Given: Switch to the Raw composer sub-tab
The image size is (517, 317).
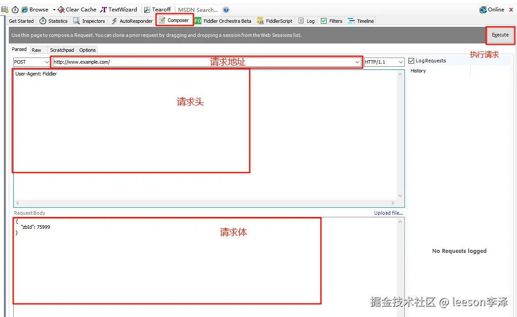Looking at the screenshot, I should (x=36, y=50).
